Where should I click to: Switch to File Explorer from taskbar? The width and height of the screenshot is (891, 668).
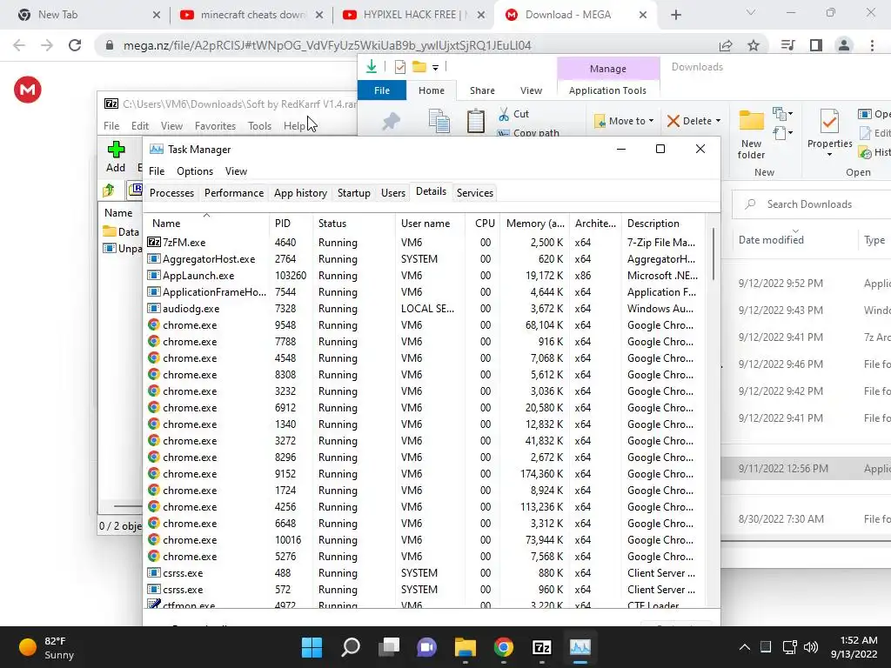465,647
